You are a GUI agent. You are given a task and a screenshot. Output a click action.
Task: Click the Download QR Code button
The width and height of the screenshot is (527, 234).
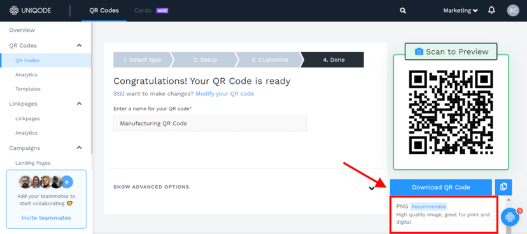tap(441, 187)
